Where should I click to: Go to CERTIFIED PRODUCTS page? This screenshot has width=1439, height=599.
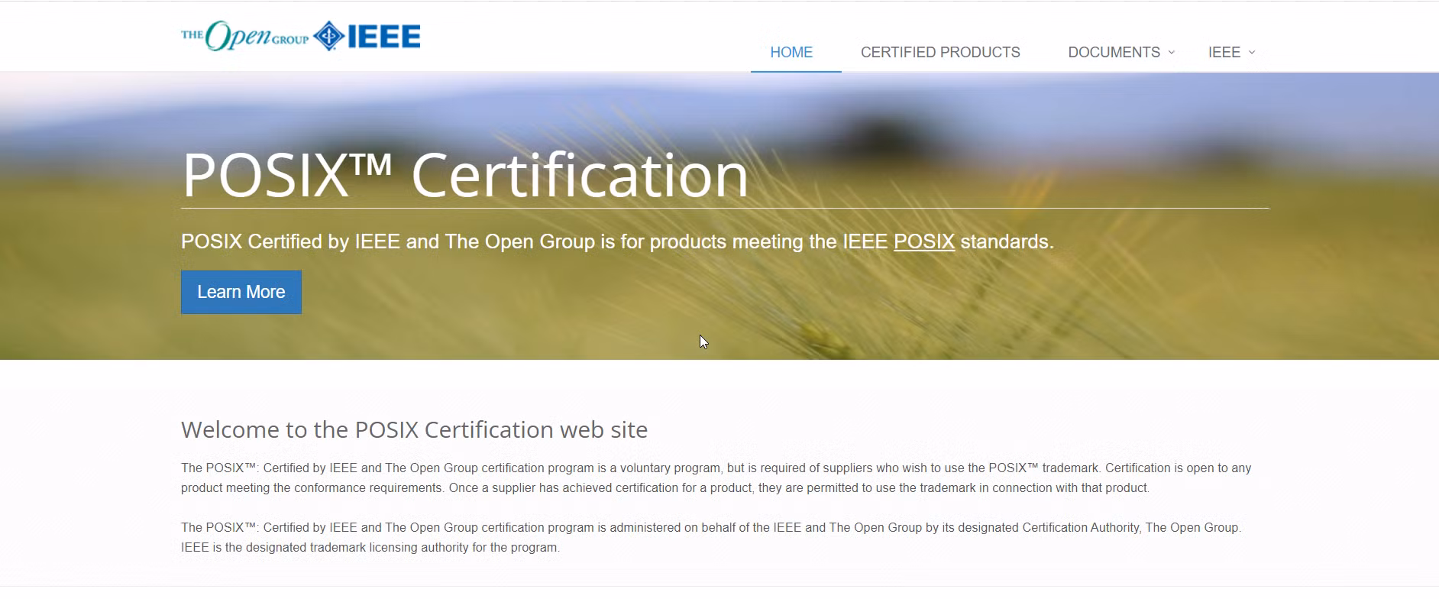[940, 52]
